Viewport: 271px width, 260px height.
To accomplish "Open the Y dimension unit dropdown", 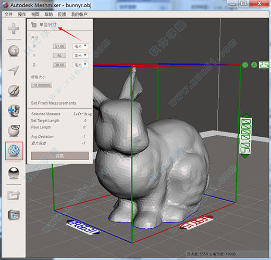I will pyautogui.click(x=81, y=56).
